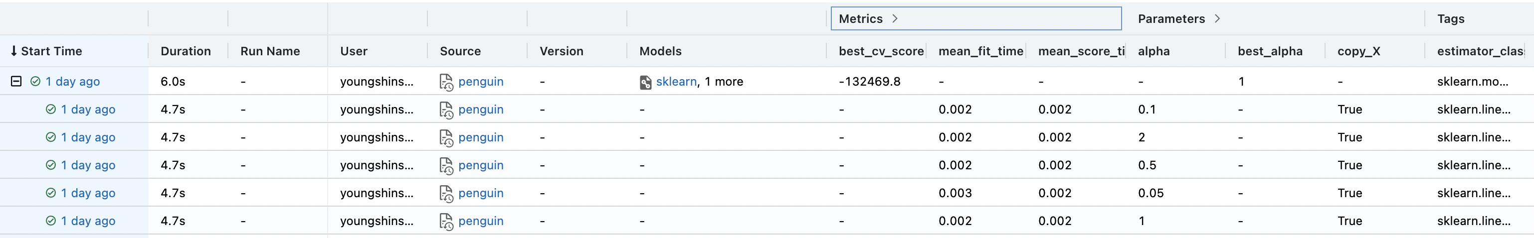The width and height of the screenshot is (1534, 238).
Task: Expand the Parameters column group chevron
Action: click(1217, 19)
